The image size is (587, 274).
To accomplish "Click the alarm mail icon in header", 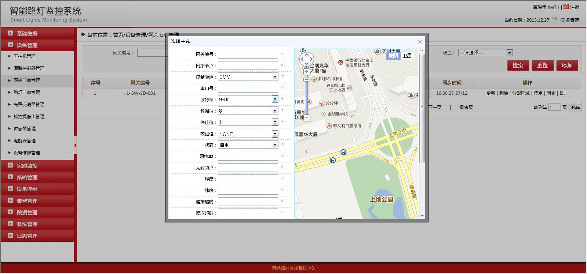I will (555, 19).
